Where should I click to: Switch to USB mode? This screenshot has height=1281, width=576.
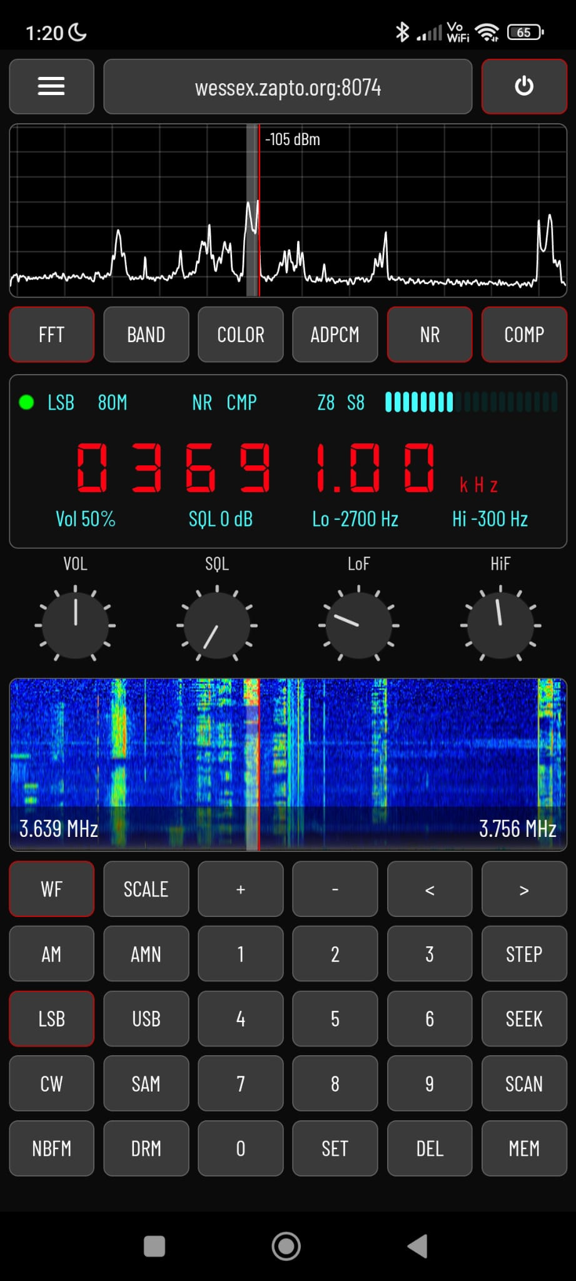pos(146,1019)
